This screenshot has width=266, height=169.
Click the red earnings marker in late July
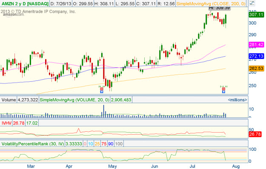[x=223, y=89]
